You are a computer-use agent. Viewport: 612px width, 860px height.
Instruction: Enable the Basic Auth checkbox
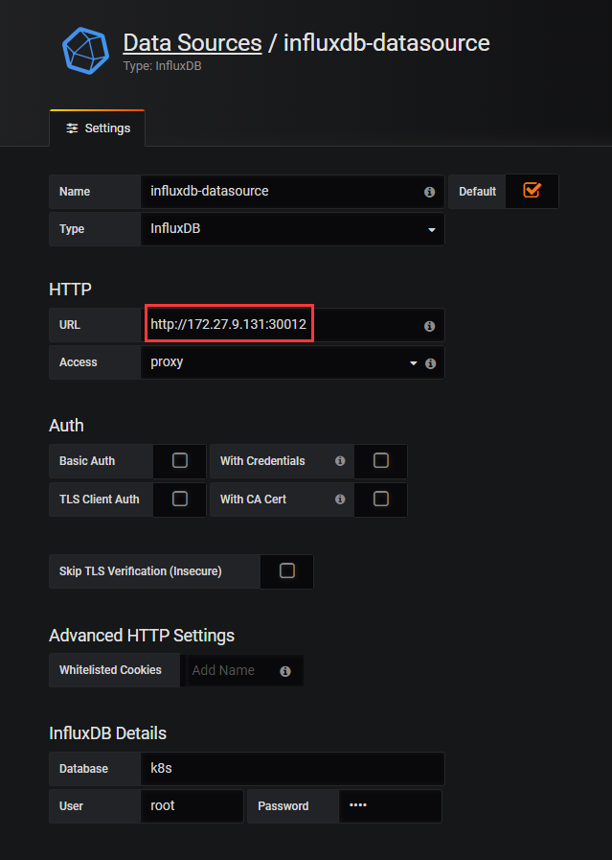[180, 460]
